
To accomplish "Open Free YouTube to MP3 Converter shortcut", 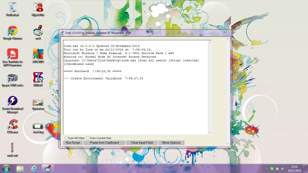I will [13, 57].
